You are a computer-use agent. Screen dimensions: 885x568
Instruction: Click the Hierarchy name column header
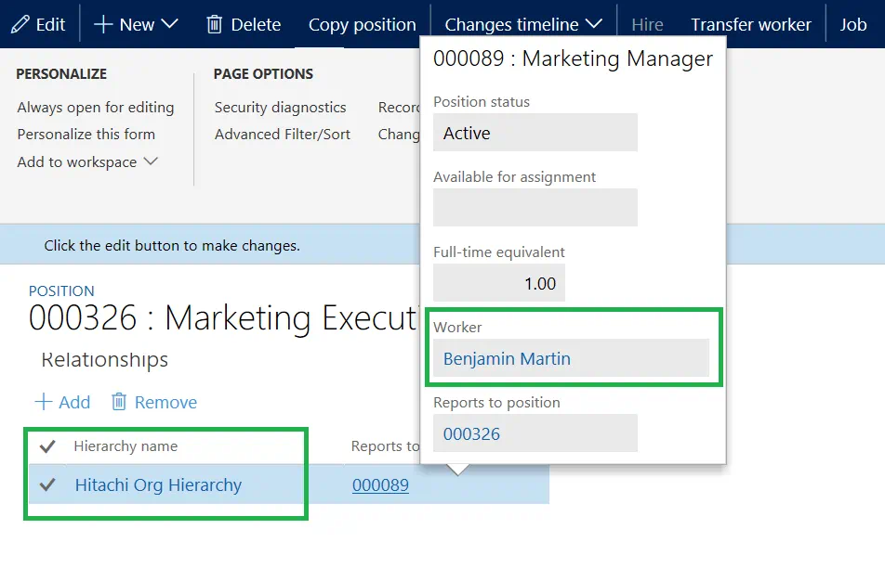click(x=125, y=446)
